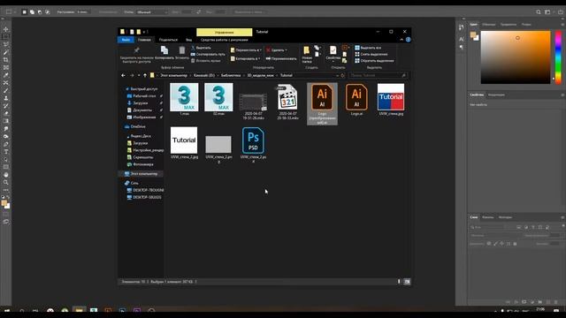
Task: Select the Crop tool
Action: 6,60
